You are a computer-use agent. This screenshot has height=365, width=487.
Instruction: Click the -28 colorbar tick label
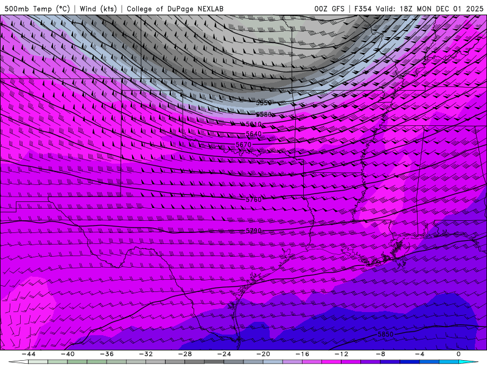pyautogui.click(x=185, y=354)
